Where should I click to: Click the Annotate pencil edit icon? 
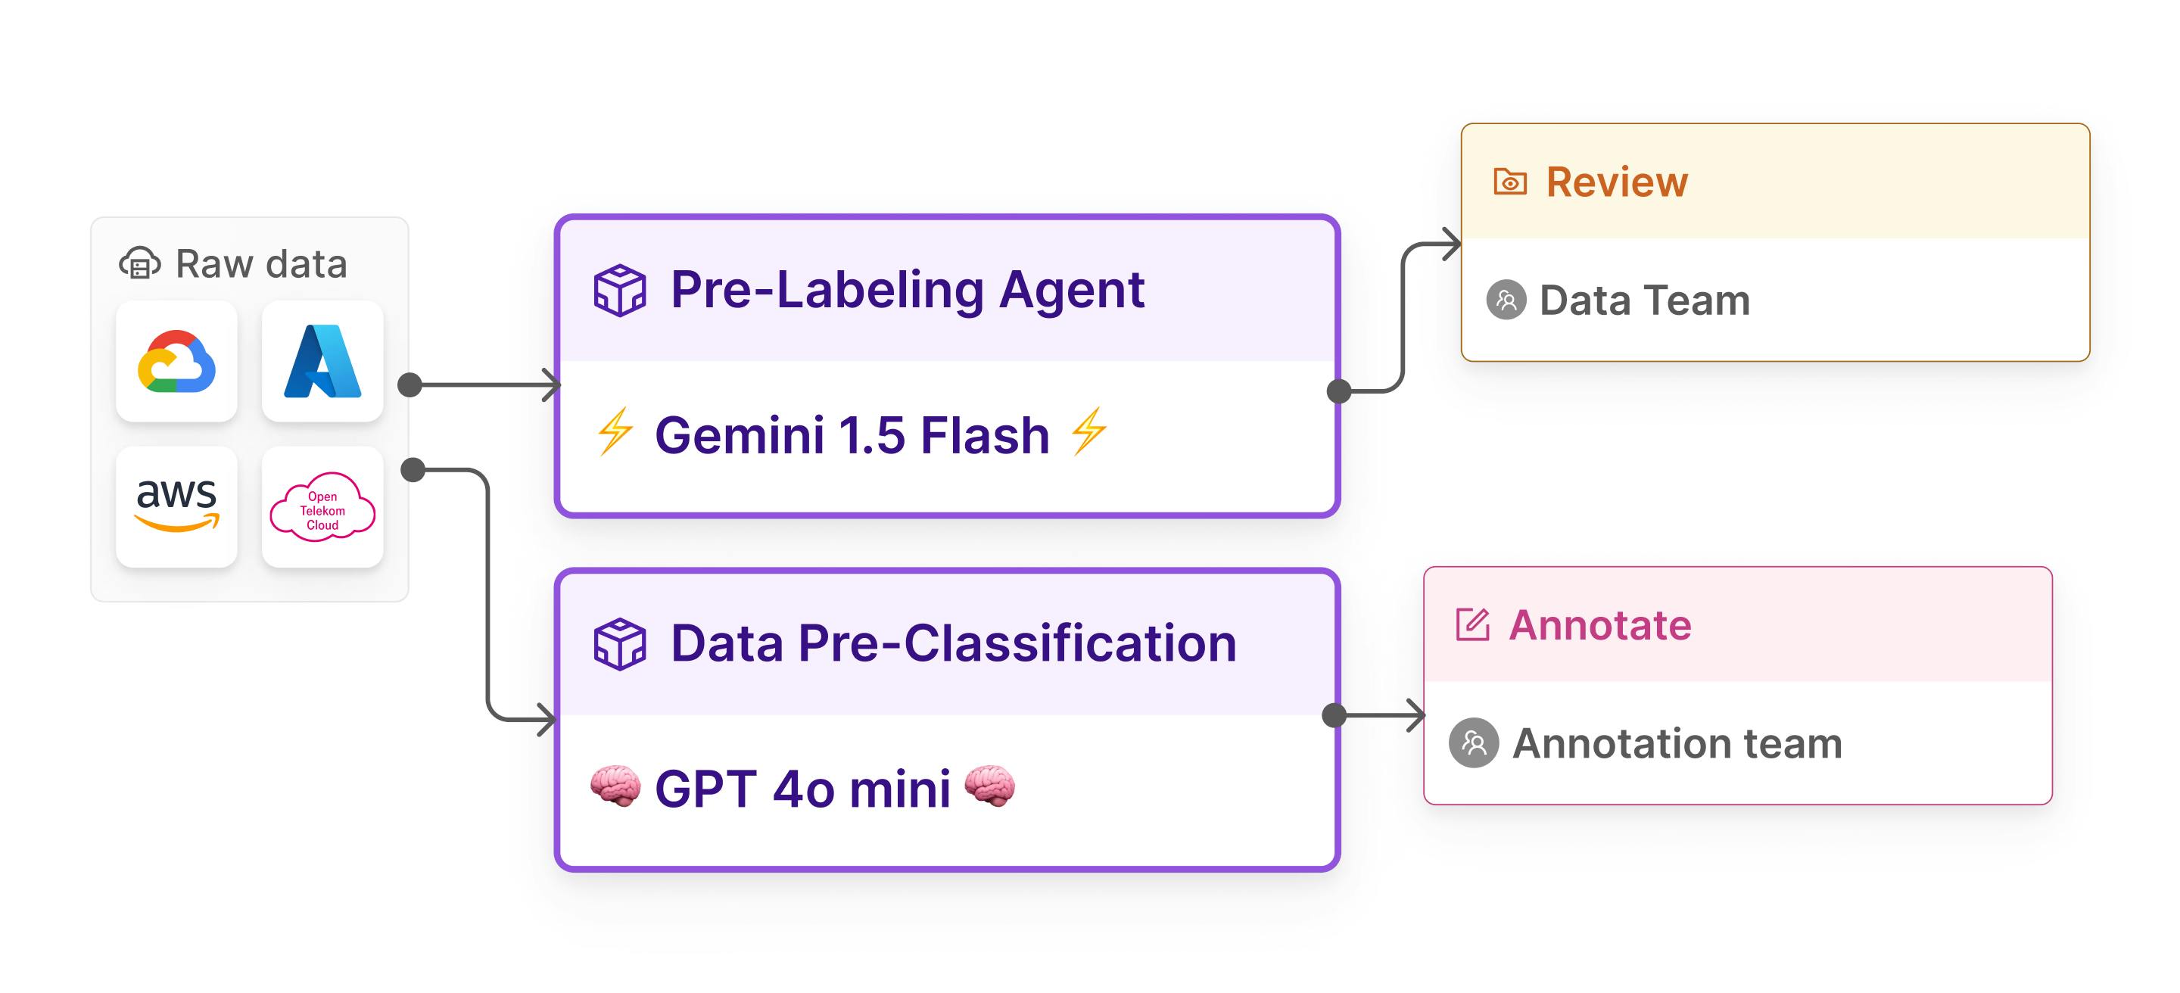(1472, 625)
